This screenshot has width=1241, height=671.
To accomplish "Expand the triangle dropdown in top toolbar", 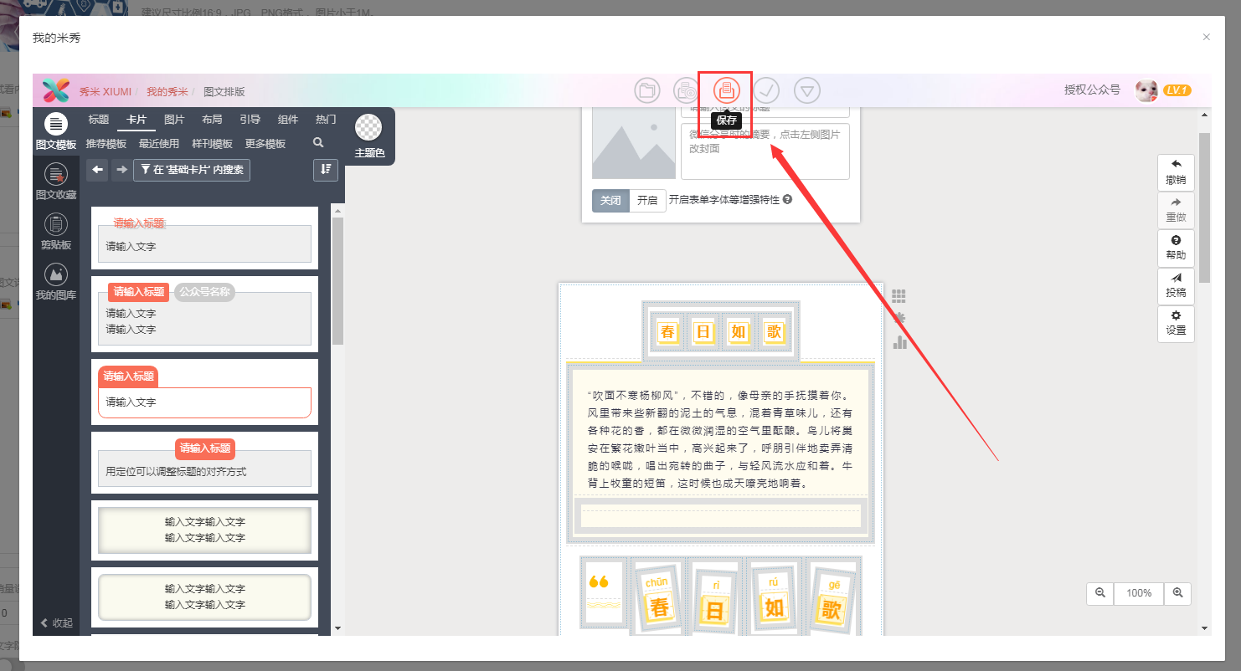I will point(807,90).
